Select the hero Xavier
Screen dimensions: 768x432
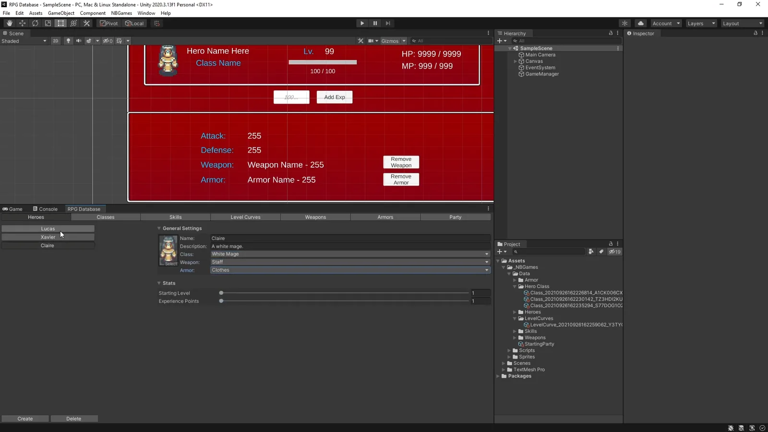(48, 237)
